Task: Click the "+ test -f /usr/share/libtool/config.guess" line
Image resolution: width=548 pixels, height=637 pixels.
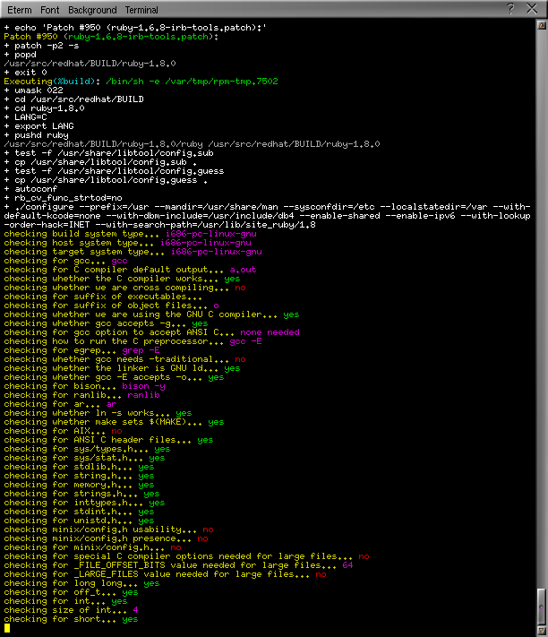Action: pyautogui.click(x=114, y=170)
